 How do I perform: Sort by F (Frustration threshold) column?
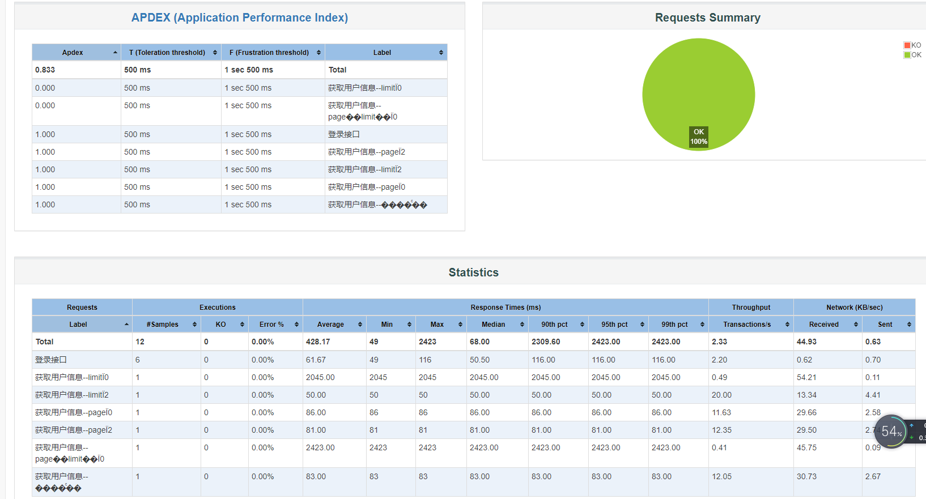point(273,52)
